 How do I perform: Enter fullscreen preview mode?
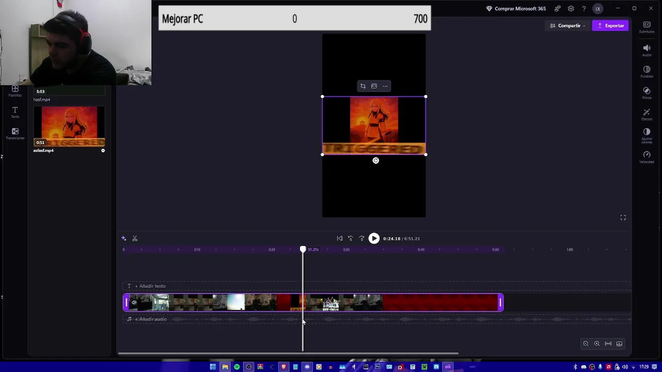point(623,218)
